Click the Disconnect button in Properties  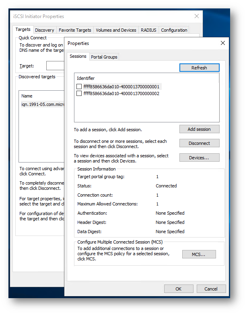199,143
